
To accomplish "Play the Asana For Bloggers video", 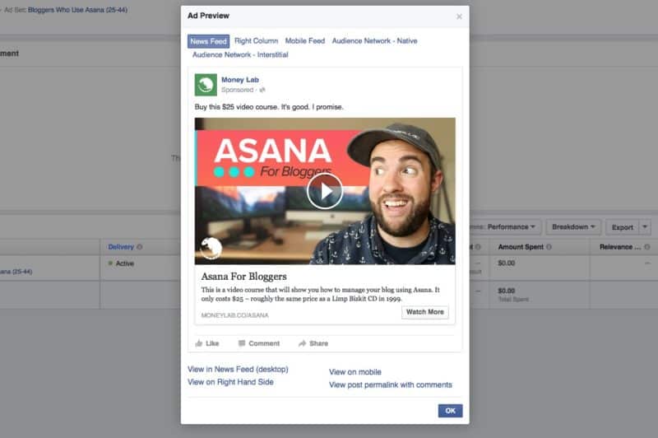I will 325,191.
